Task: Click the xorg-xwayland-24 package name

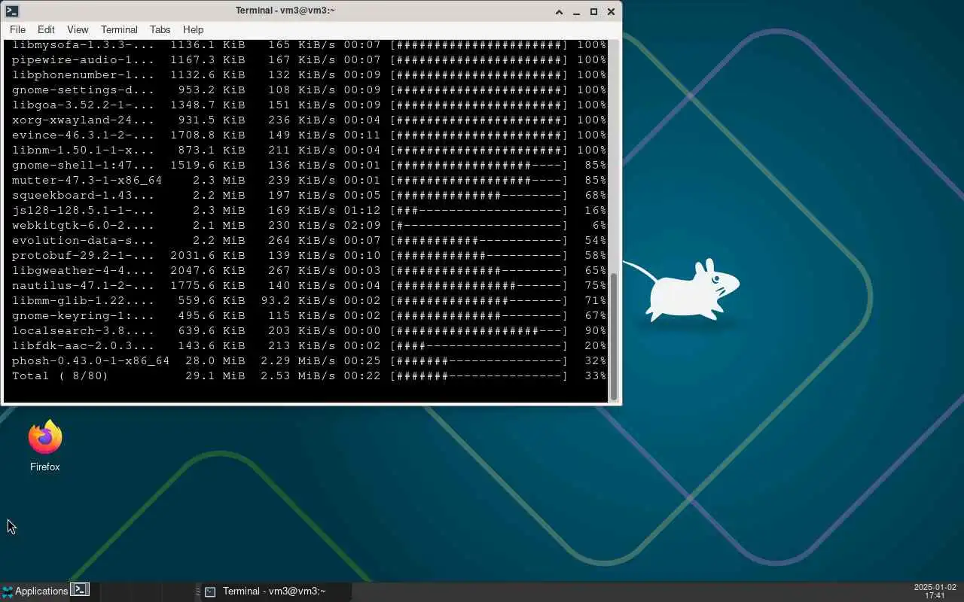Action: tap(83, 120)
